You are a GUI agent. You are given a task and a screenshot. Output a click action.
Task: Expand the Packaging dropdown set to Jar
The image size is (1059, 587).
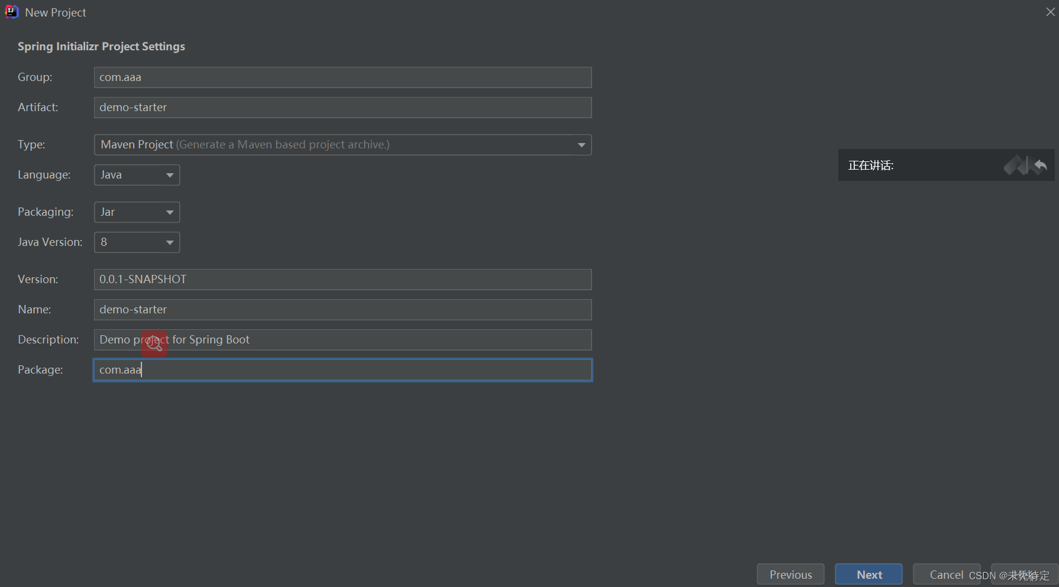pos(137,212)
